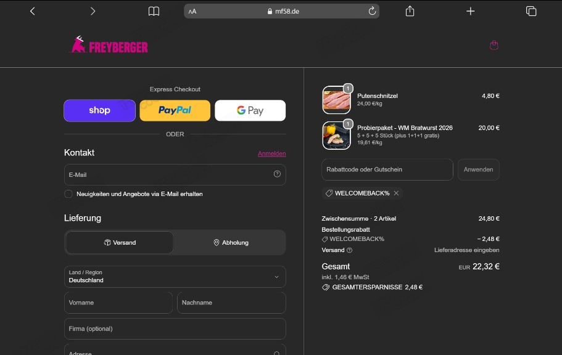Click the GESAMTERSPARNISSE 2,48 € line
Screen dimensions: 562x355
(x=372, y=287)
